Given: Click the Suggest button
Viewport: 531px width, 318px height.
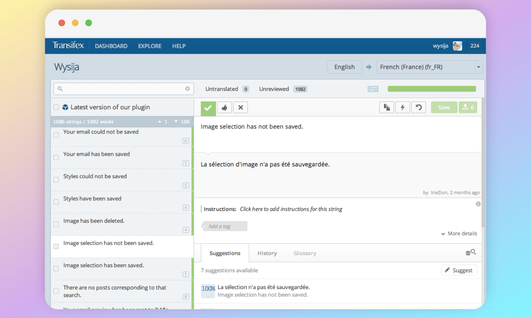Looking at the screenshot, I should click(x=459, y=270).
